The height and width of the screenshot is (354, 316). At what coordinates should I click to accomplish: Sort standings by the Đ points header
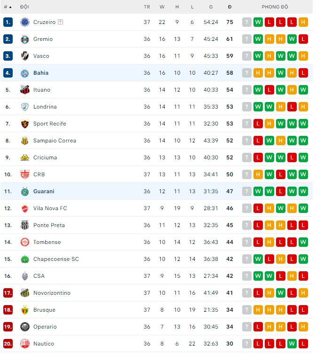click(x=230, y=7)
